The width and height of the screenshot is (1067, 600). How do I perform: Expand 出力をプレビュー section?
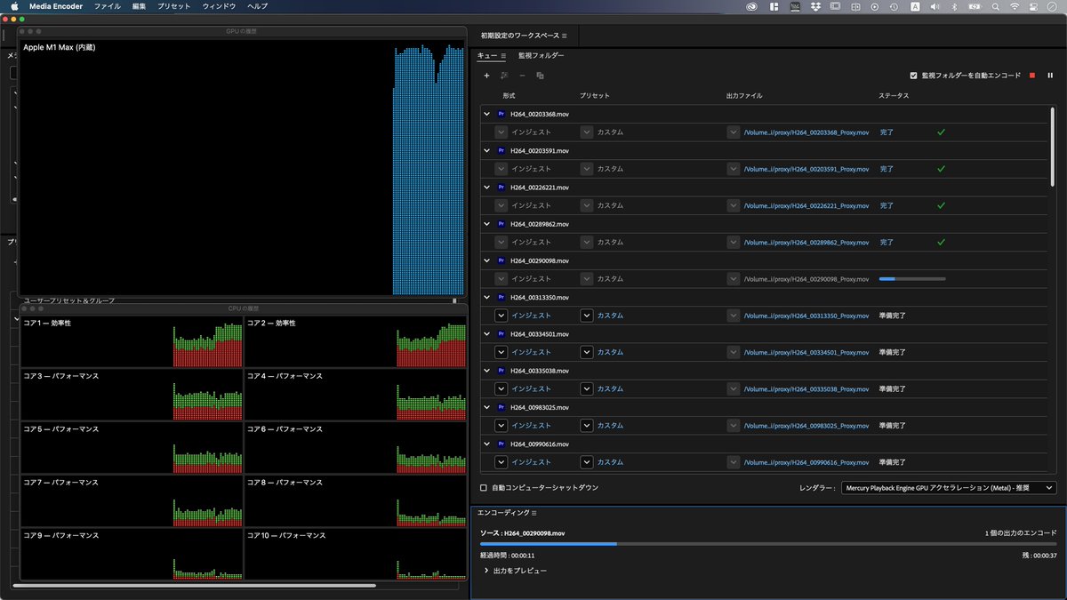(486, 571)
